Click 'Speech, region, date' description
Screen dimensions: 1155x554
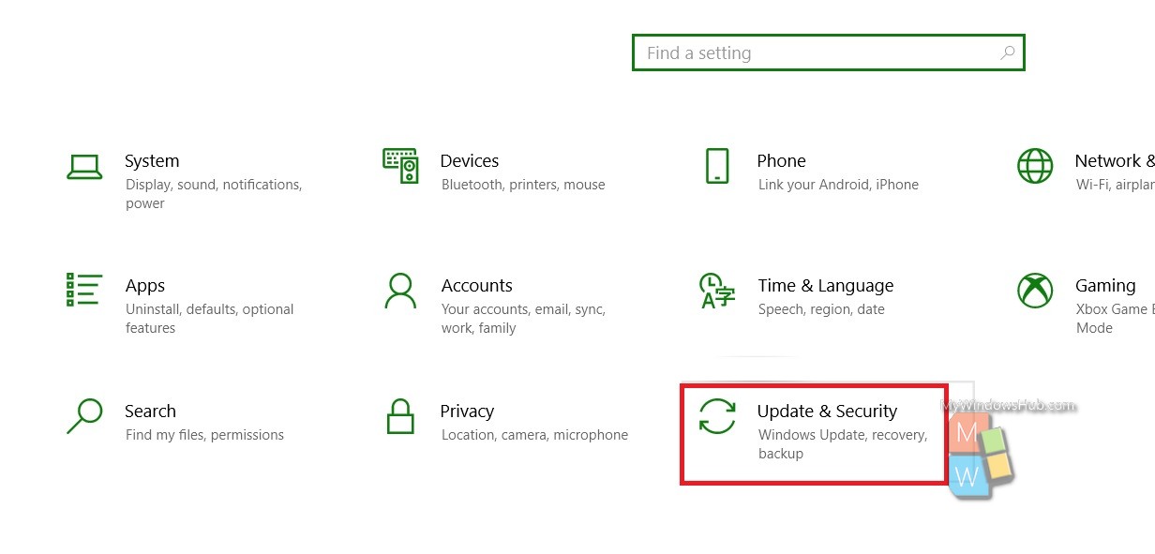(x=821, y=309)
